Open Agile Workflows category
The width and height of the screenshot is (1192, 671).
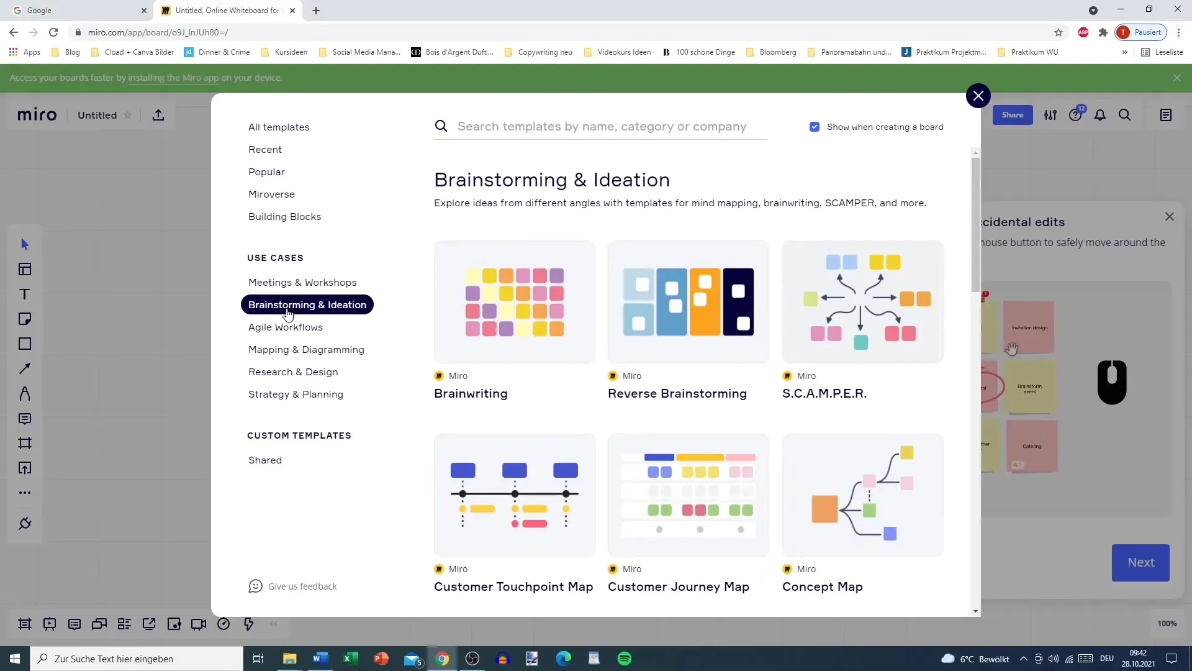[x=286, y=327]
